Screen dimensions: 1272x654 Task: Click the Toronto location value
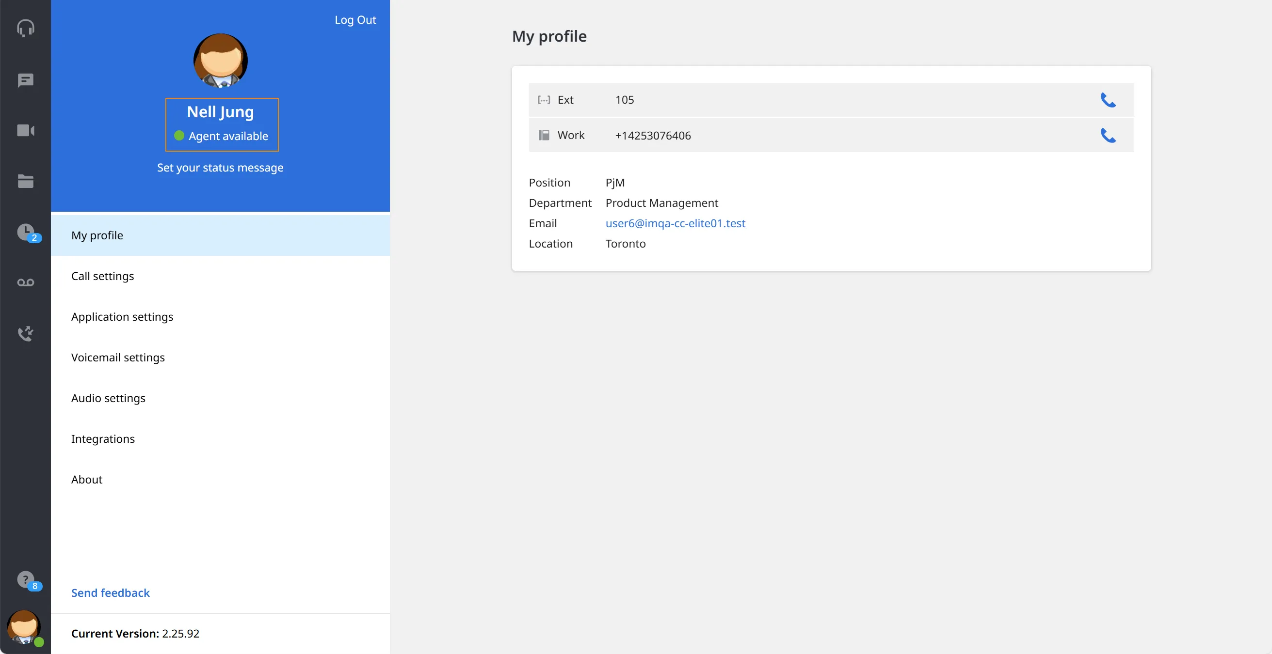point(625,244)
